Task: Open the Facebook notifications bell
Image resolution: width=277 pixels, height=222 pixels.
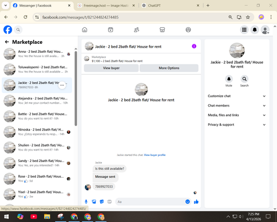Action: pyautogui.click(x=255, y=29)
